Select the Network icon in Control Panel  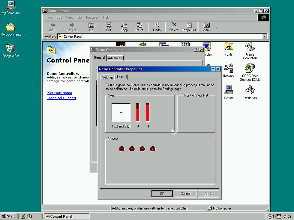[x=228, y=71]
